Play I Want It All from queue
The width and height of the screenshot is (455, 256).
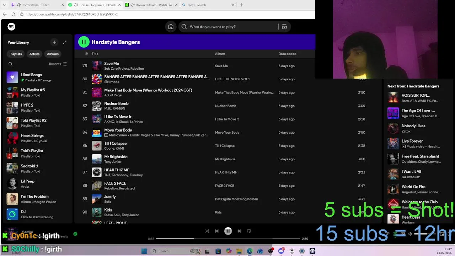[x=419, y=174]
